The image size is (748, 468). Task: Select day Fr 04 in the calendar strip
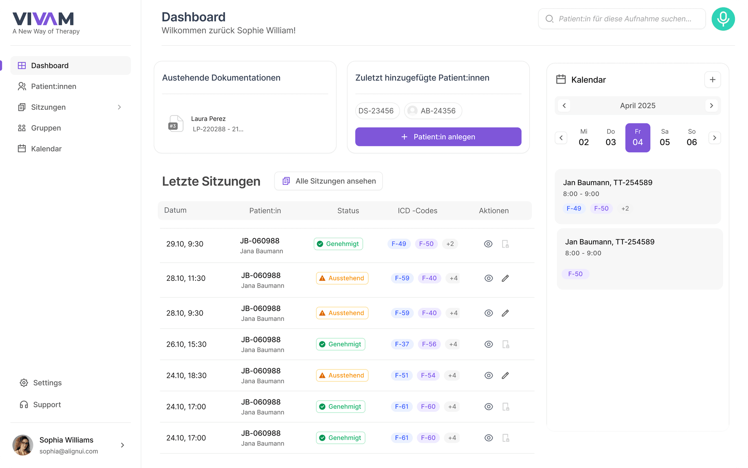638,138
